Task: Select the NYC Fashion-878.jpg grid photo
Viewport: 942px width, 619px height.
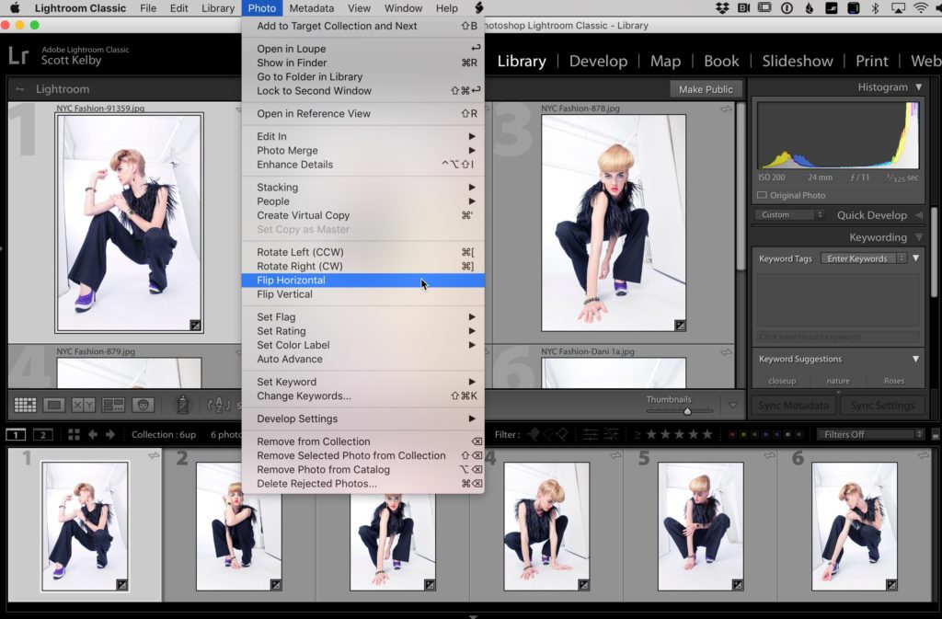Action: pyautogui.click(x=613, y=223)
